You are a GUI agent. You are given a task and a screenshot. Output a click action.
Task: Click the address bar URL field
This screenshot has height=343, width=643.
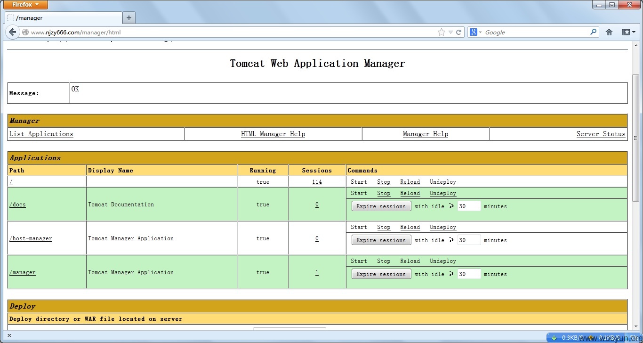point(231,32)
